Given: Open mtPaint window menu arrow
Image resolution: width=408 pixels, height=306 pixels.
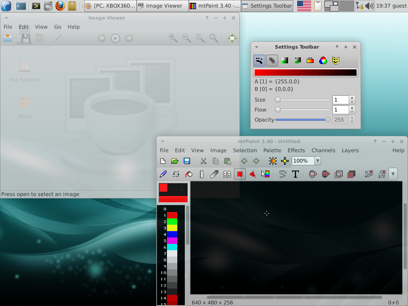Looking at the screenshot, I should coord(163,141).
